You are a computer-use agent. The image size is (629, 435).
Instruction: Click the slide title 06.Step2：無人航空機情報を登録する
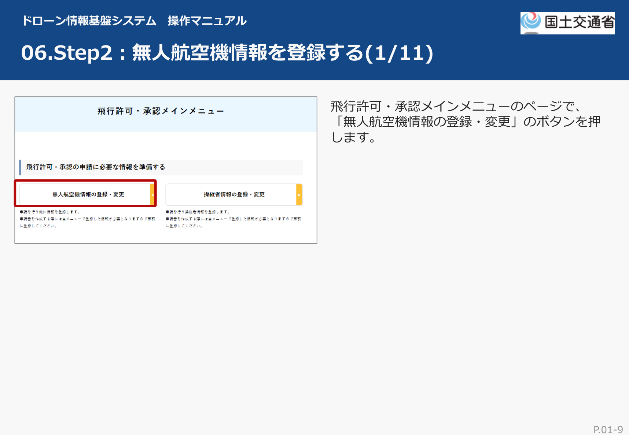point(227,53)
